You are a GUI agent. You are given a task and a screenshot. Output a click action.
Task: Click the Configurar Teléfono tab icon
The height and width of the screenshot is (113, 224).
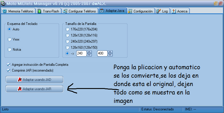click(65, 11)
